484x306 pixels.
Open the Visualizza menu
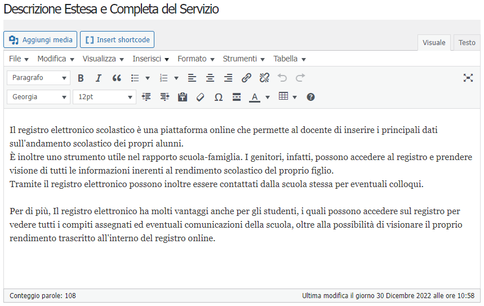pos(103,59)
